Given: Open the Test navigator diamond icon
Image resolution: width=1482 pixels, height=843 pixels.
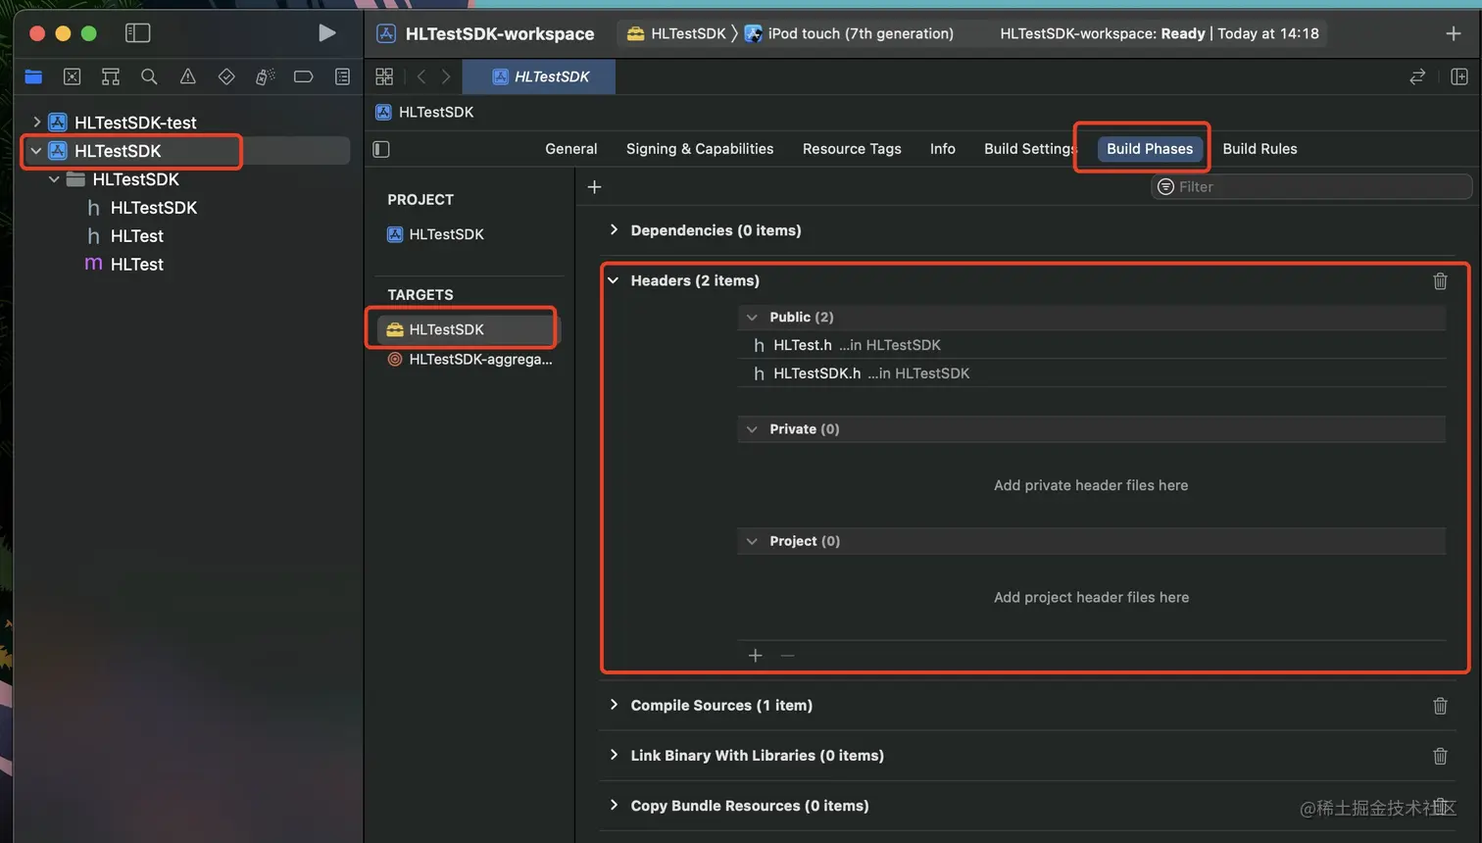Looking at the screenshot, I should (x=226, y=76).
